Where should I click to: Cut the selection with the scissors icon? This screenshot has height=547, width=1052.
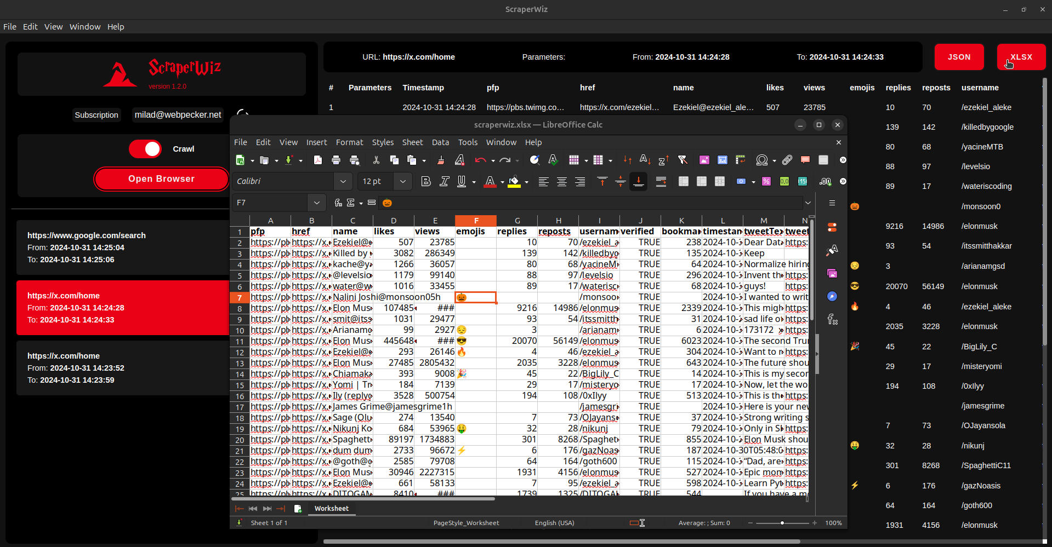[x=376, y=160]
